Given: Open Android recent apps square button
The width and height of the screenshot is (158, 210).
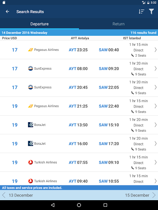Looking at the screenshot, I should pyautogui.click(x=105, y=205).
